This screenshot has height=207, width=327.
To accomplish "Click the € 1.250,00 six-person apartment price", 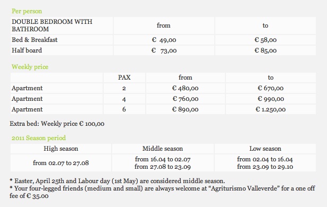I will pyautogui.click(x=271, y=109).
